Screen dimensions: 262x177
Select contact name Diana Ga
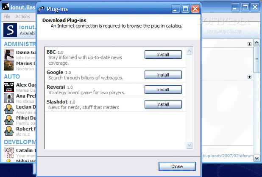pos(26,52)
